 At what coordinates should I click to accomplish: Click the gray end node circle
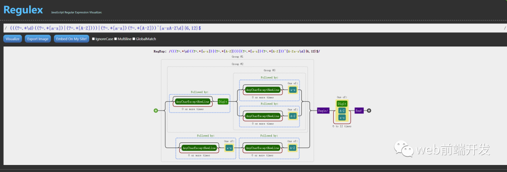pos(369,111)
